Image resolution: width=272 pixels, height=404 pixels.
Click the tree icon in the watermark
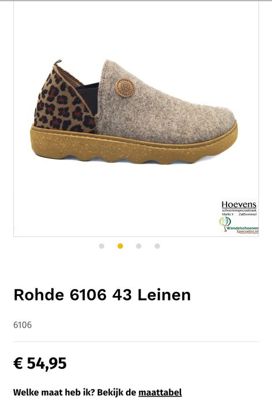click(x=225, y=224)
